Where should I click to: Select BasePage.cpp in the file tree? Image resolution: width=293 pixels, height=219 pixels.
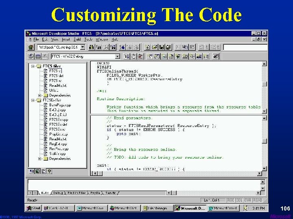point(60,105)
